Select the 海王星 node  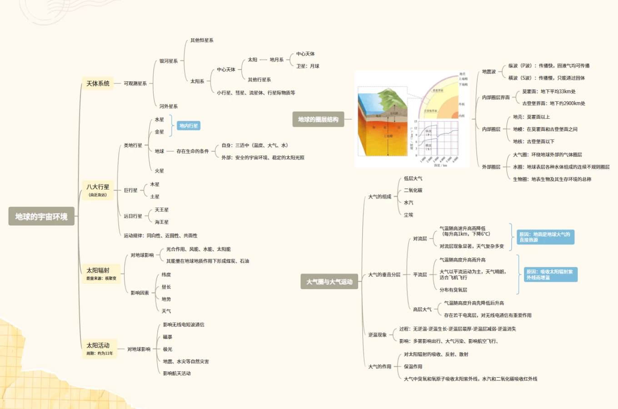coord(161,222)
